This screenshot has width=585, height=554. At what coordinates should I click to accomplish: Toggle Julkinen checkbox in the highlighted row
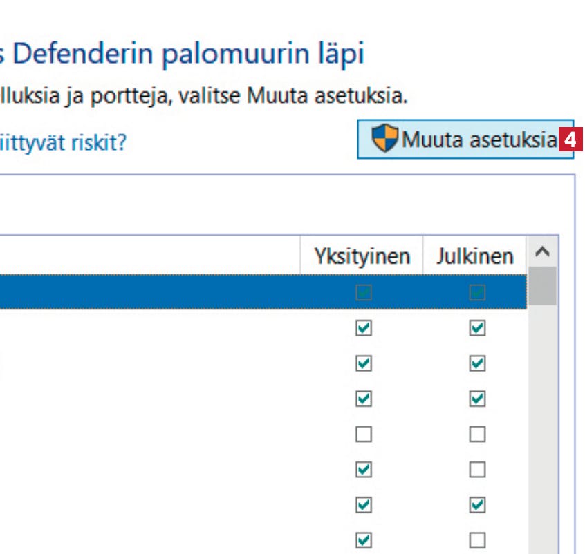(477, 292)
